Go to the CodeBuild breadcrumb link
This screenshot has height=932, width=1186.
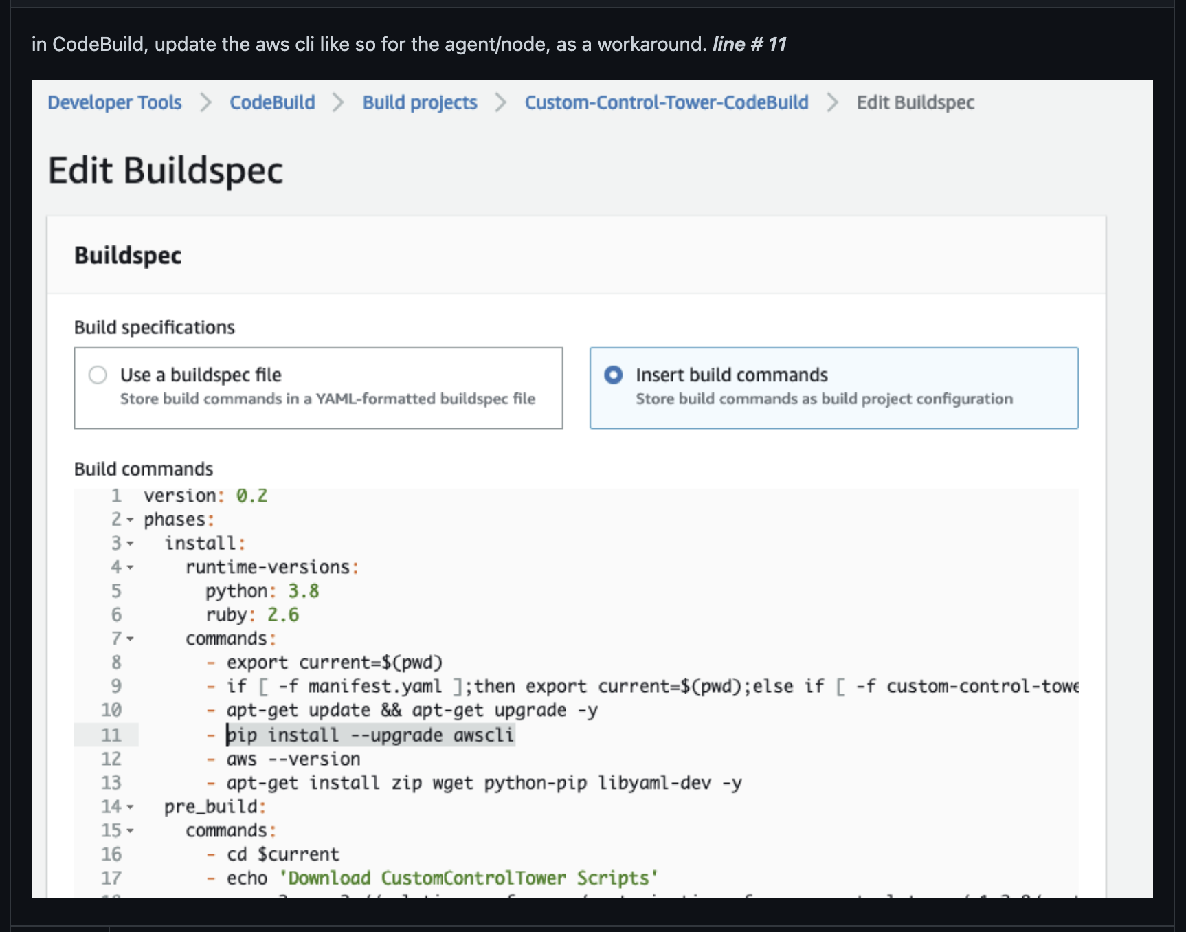pos(272,102)
